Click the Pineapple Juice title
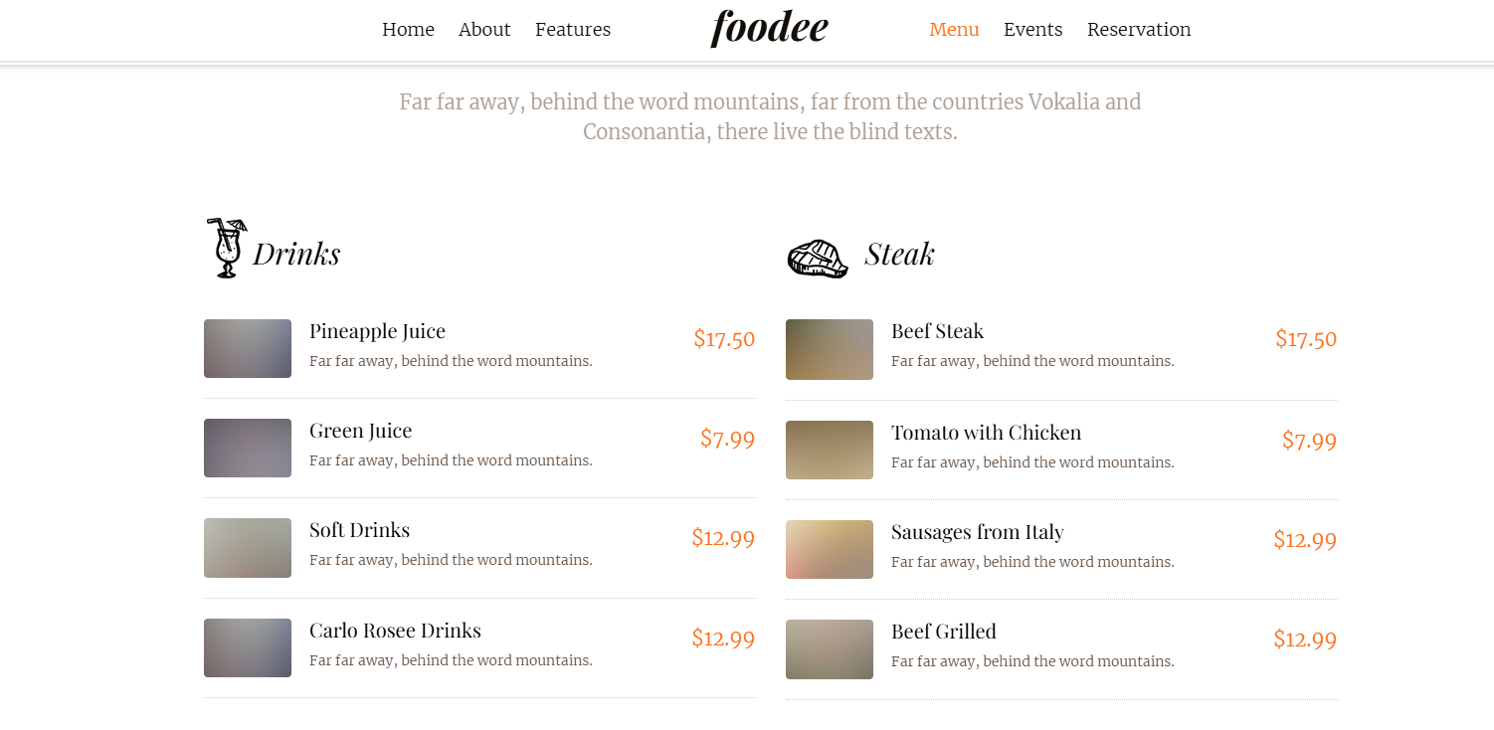 [377, 331]
